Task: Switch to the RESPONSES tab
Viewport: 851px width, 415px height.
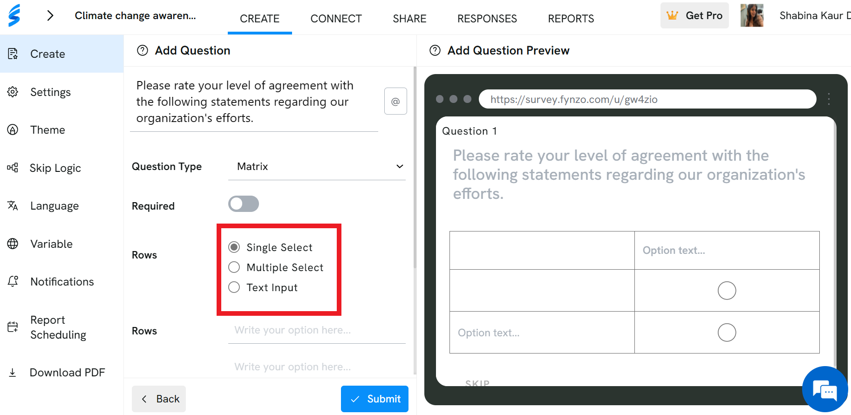Action: coord(487,19)
